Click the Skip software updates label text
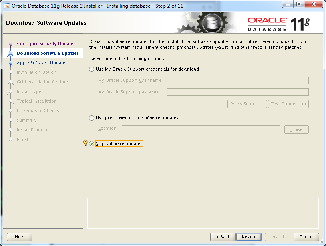326x246 pixels. point(119,144)
